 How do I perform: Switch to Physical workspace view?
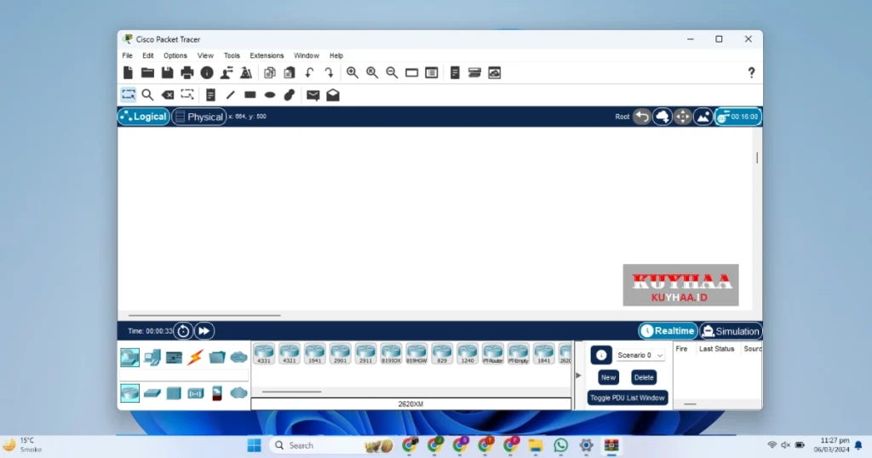click(x=199, y=117)
